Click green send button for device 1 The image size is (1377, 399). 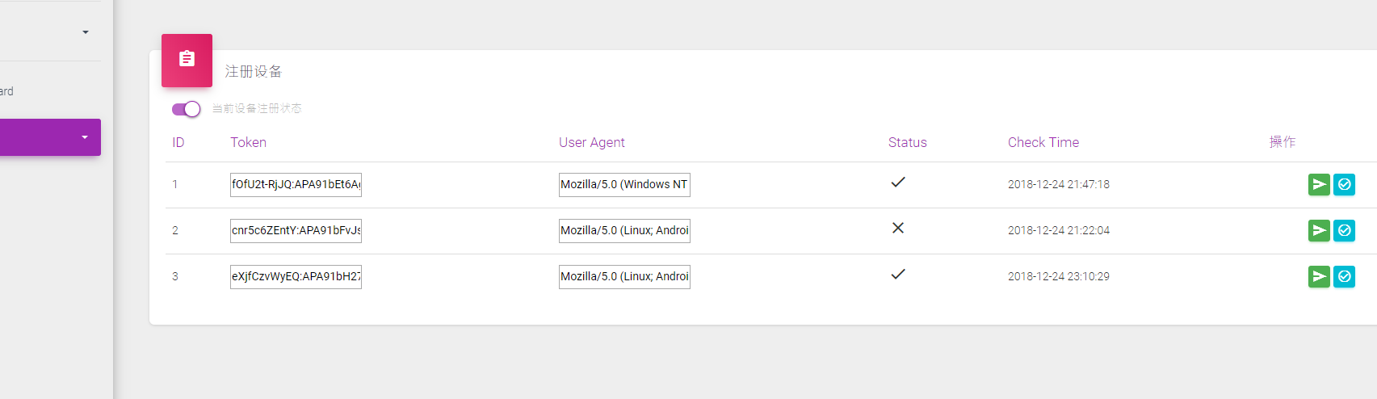click(1319, 185)
